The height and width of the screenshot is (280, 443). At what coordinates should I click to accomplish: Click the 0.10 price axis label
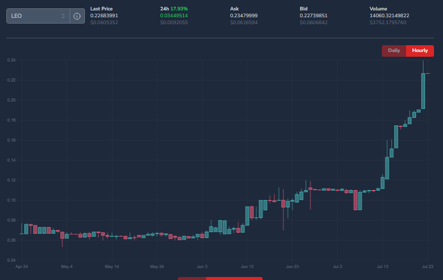click(12, 200)
